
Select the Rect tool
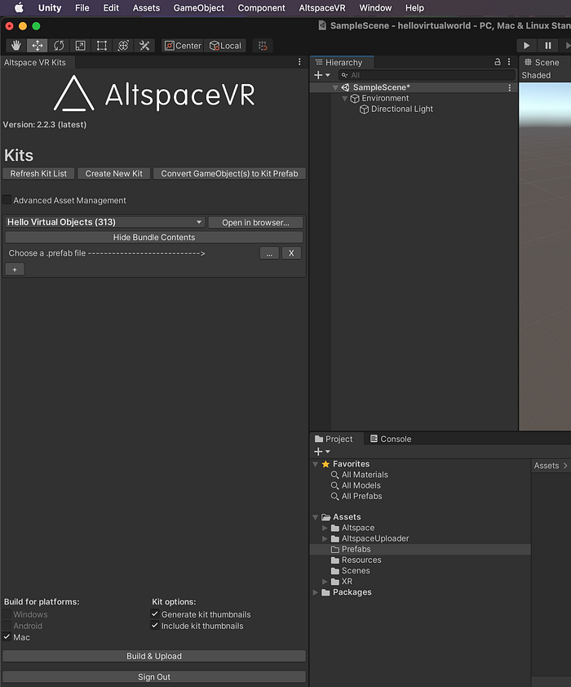click(101, 46)
